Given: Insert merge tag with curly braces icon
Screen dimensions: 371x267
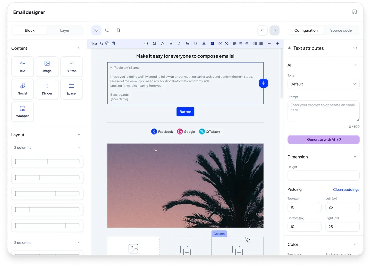Looking at the screenshot, I should tap(146, 44).
